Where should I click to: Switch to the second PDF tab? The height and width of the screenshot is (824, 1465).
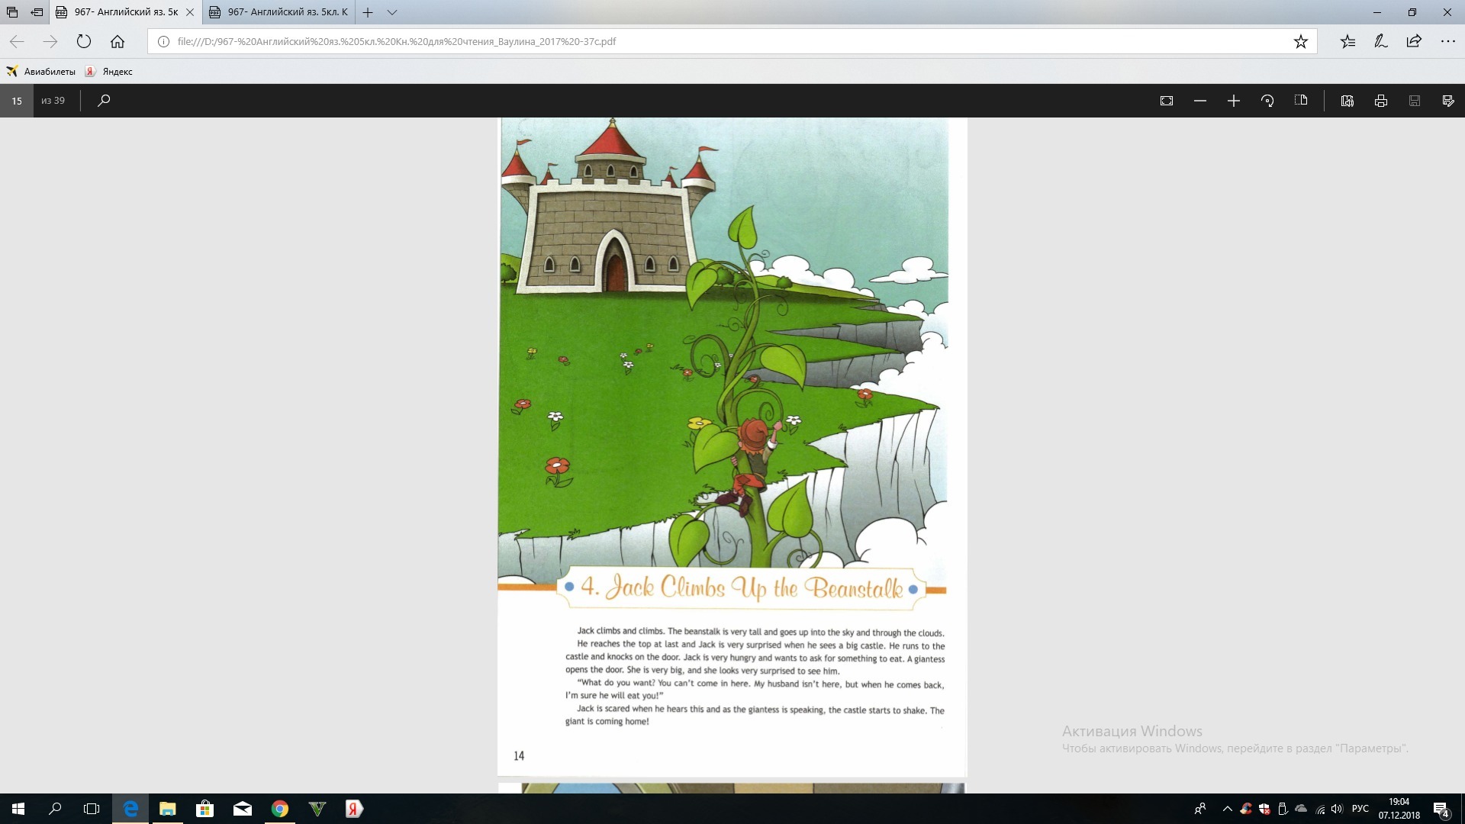(279, 12)
